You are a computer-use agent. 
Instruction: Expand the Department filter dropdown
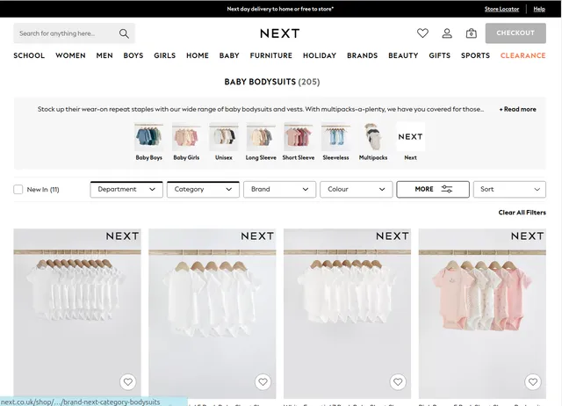click(x=126, y=189)
